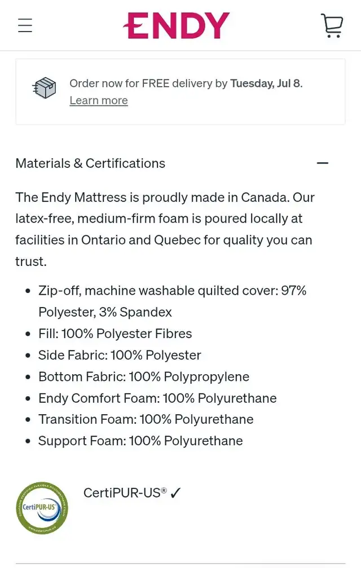Open the Learn more delivery link
This screenshot has width=361, height=568.
(x=99, y=100)
